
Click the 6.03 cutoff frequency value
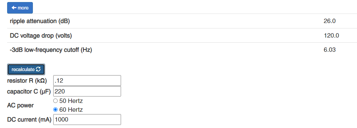[330, 50]
